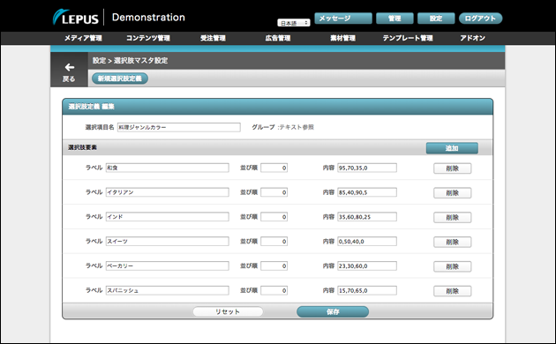Click the 内容 field with 23,30,60,0
This screenshot has width=556, height=344.
(x=367, y=266)
